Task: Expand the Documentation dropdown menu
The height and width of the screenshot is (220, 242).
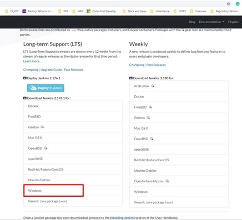Action: [x=211, y=22]
